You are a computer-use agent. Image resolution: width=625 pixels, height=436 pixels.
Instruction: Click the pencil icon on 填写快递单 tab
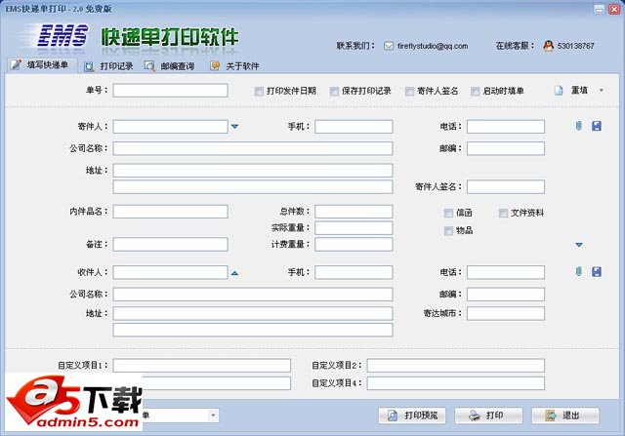[x=16, y=64]
